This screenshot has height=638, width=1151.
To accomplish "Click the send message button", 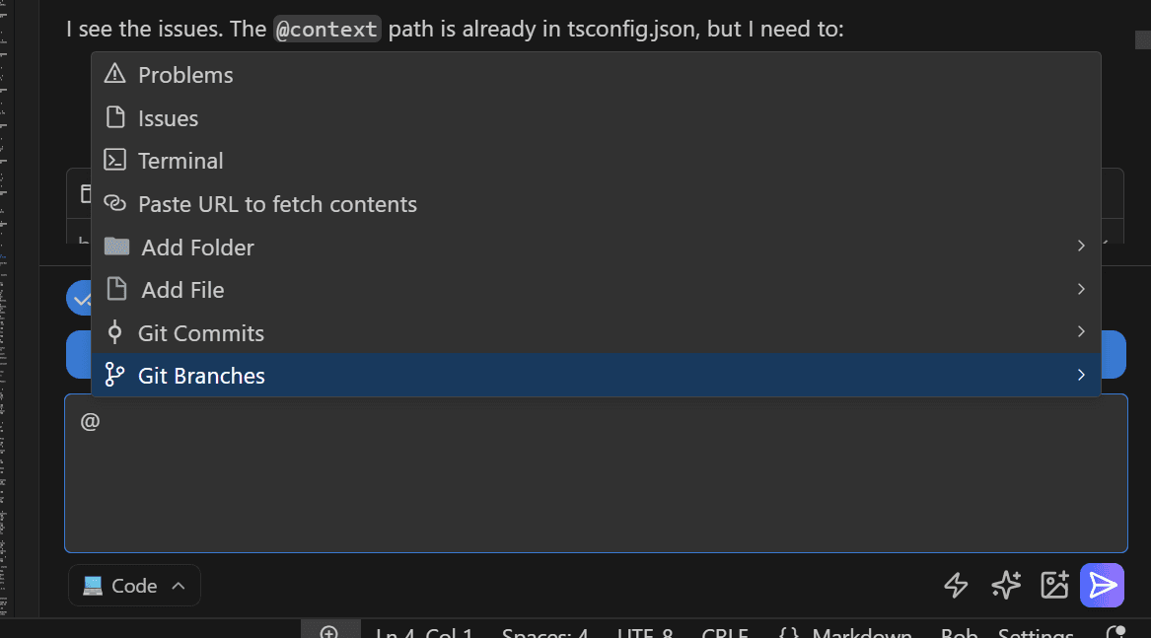I will point(1102,585).
